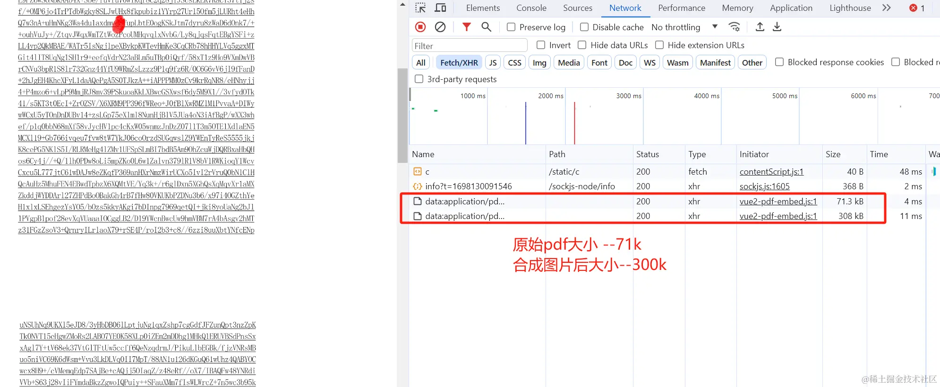Sort requests by Path column
Viewport: 940px width, 387px height.
coord(590,154)
